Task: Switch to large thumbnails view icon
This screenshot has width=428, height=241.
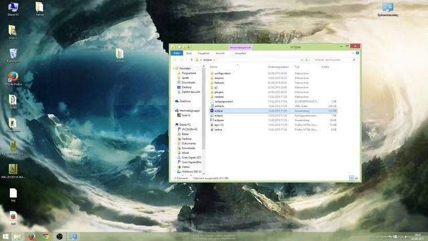Action: [356, 178]
